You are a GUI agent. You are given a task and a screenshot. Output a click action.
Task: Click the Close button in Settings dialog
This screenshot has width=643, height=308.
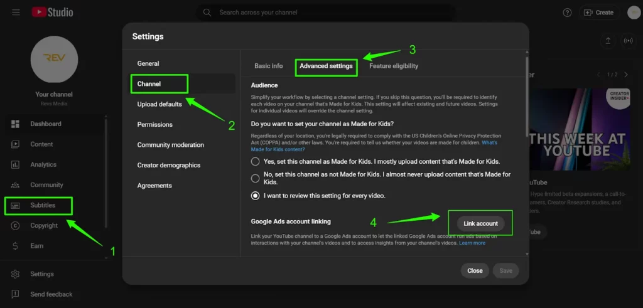pos(475,271)
